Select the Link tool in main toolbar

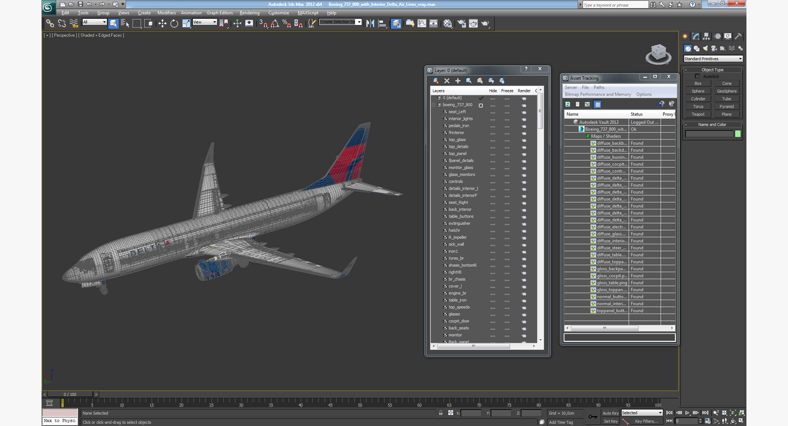click(x=50, y=23)
